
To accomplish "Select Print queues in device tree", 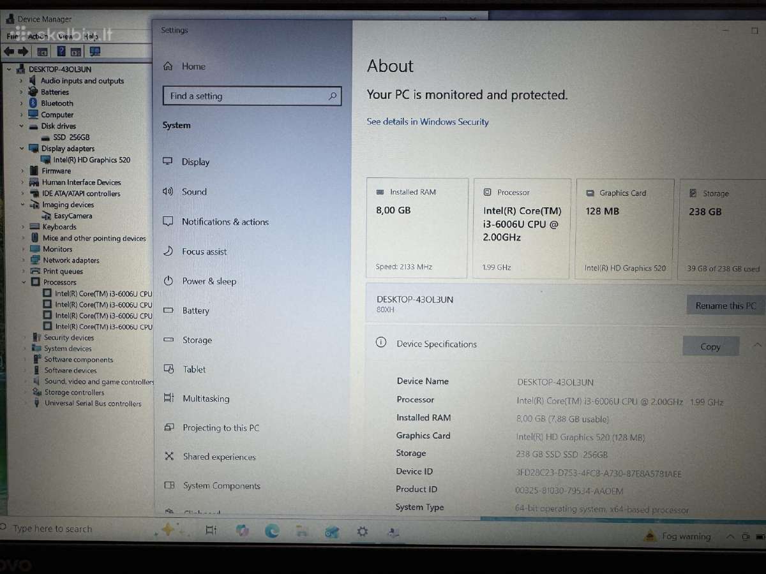I will click(x=63, y=271).
